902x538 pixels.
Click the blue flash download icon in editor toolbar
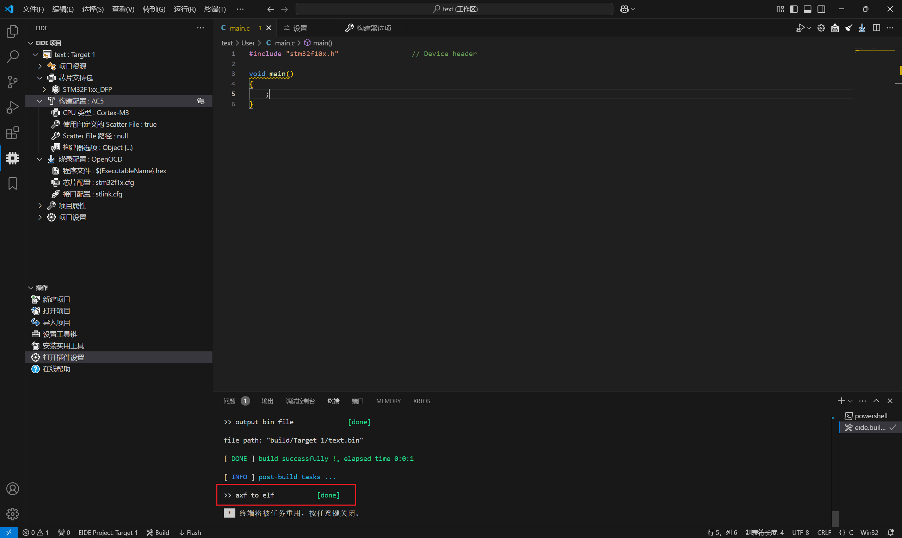coord(863,28)
